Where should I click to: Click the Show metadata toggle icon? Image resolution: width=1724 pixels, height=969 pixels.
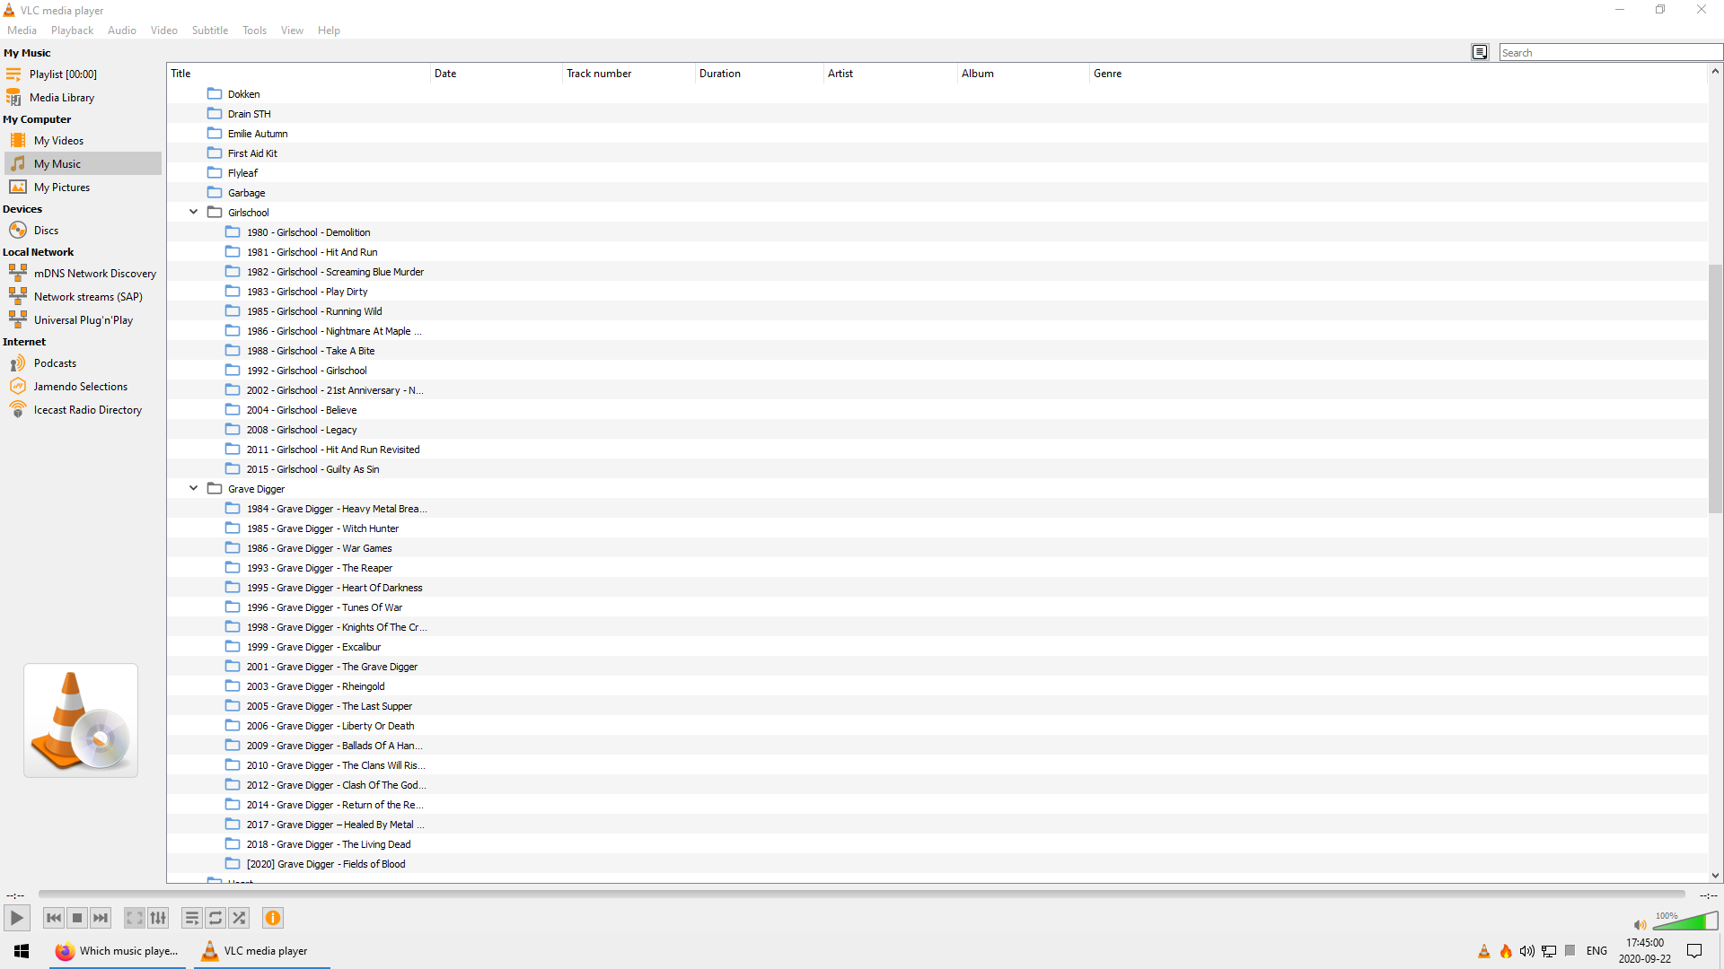(1480, 52)
